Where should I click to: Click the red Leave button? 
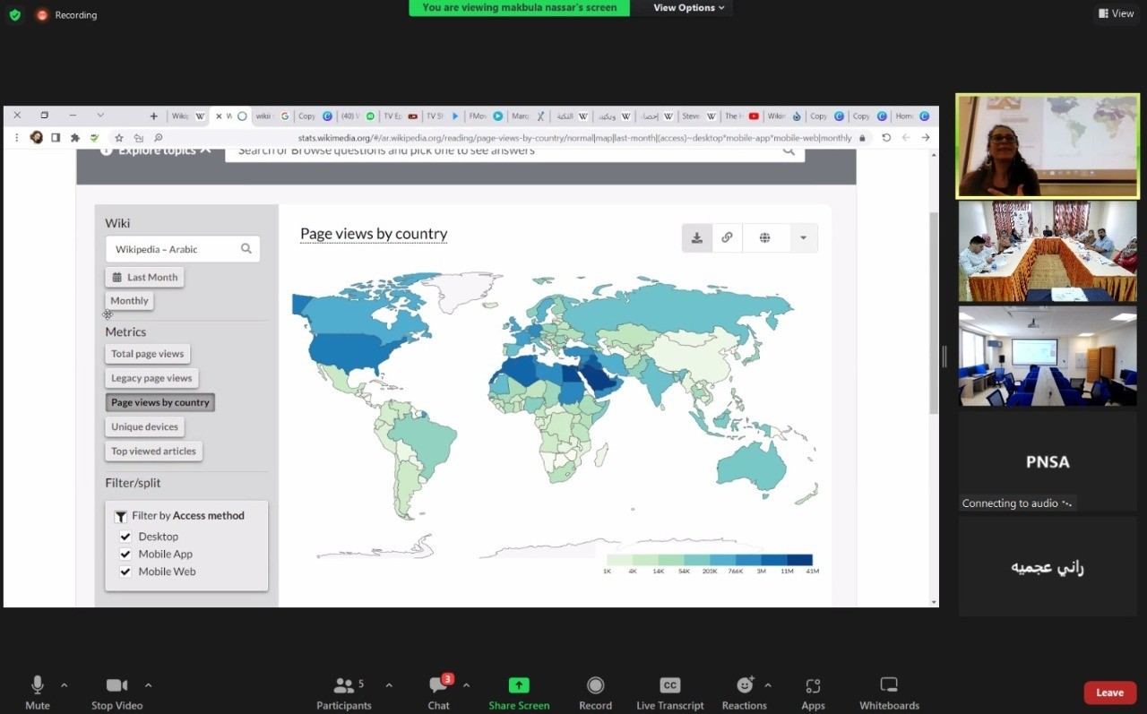click(x=1109, y=692)
